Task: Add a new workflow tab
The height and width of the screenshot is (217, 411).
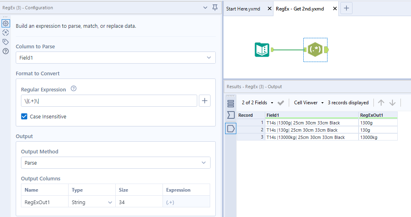Action: point(347,8)
